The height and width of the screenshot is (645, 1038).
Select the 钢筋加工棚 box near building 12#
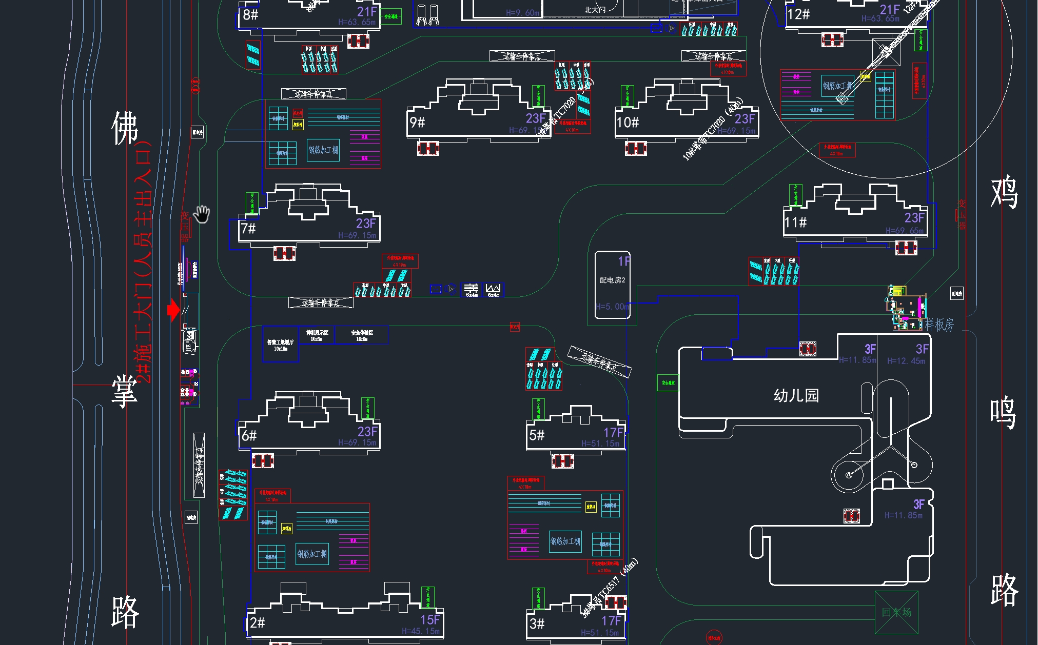coord(837,86)
